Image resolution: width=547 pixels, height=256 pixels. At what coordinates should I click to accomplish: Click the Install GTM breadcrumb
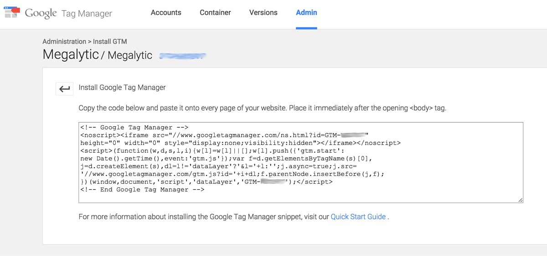pos(110,41)
